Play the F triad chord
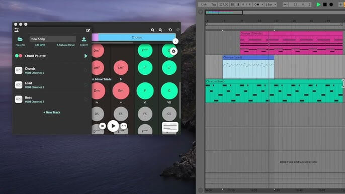This screenshot has height=194, width=345. [x=145, y=90]
